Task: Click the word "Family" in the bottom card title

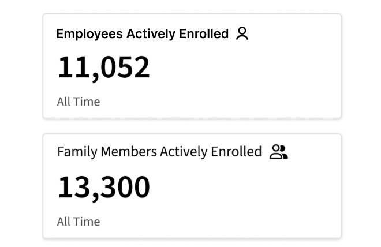Action: pos(77,152)
